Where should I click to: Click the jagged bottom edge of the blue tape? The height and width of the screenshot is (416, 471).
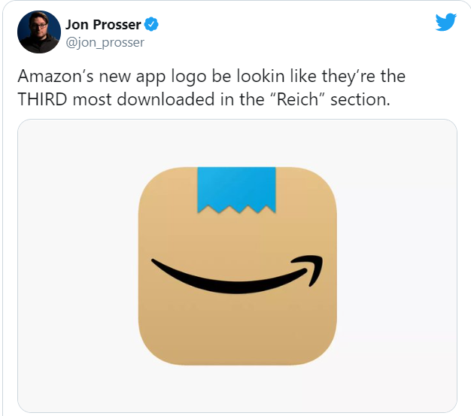tap(236, 208)
